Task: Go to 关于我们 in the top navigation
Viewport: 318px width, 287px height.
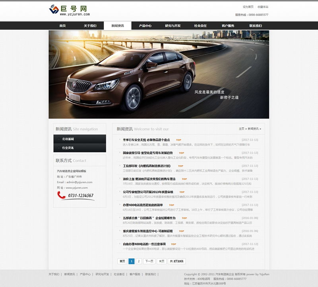Action: (x=90, y=26)
